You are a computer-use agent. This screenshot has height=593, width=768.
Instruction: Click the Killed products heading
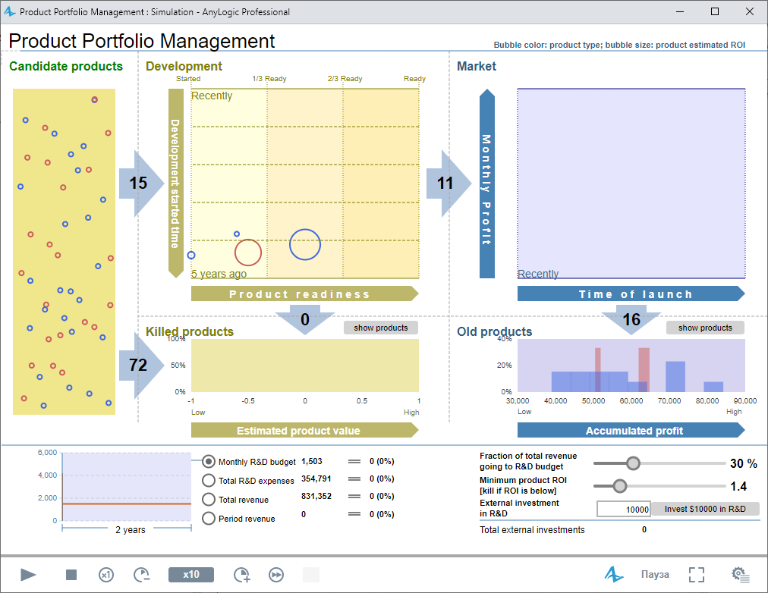tap(190, 331)
